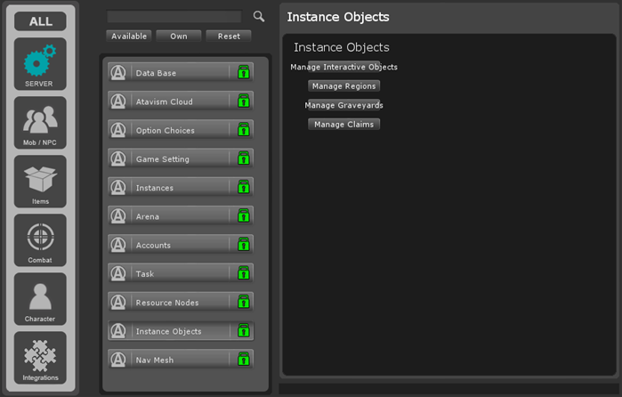Click the green lock icon beside Data Base

coord(244,73)
